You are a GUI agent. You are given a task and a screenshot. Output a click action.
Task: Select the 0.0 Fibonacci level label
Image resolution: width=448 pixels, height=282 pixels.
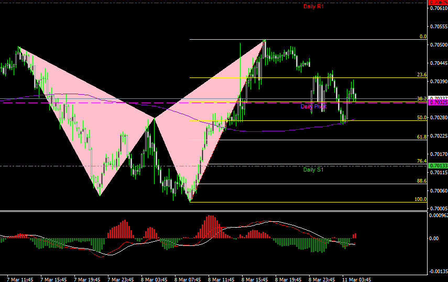tap(423, 37)
